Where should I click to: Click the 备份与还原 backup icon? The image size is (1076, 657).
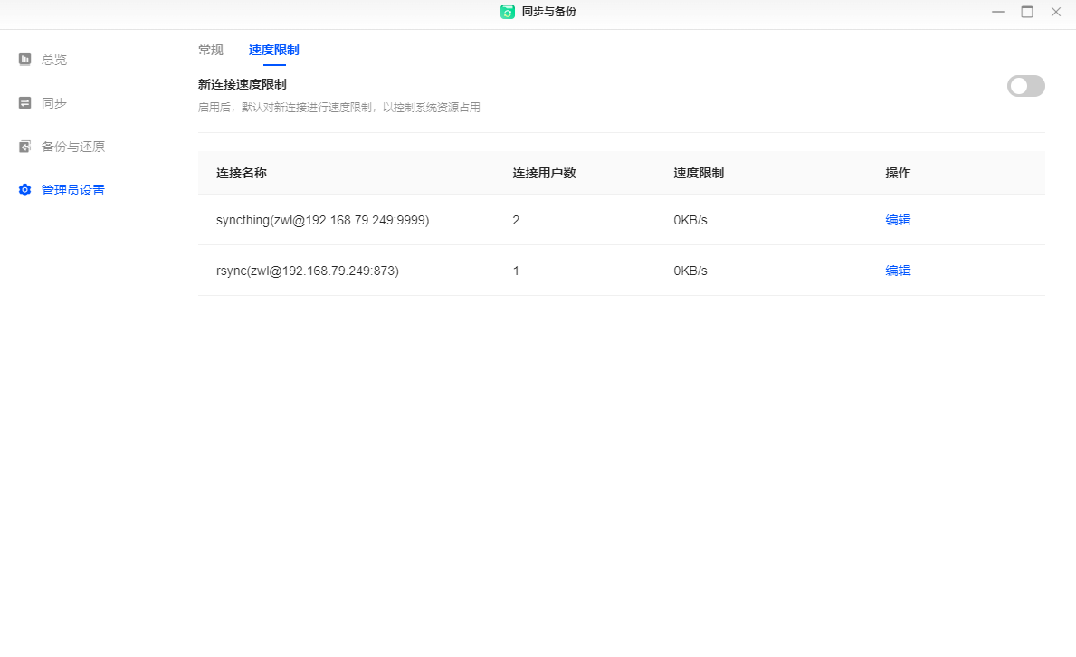click(24, 147)
